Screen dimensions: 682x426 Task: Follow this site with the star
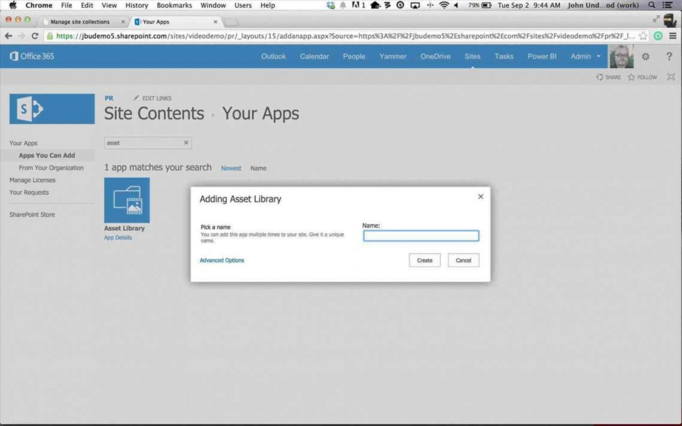(x=642, y=77)
